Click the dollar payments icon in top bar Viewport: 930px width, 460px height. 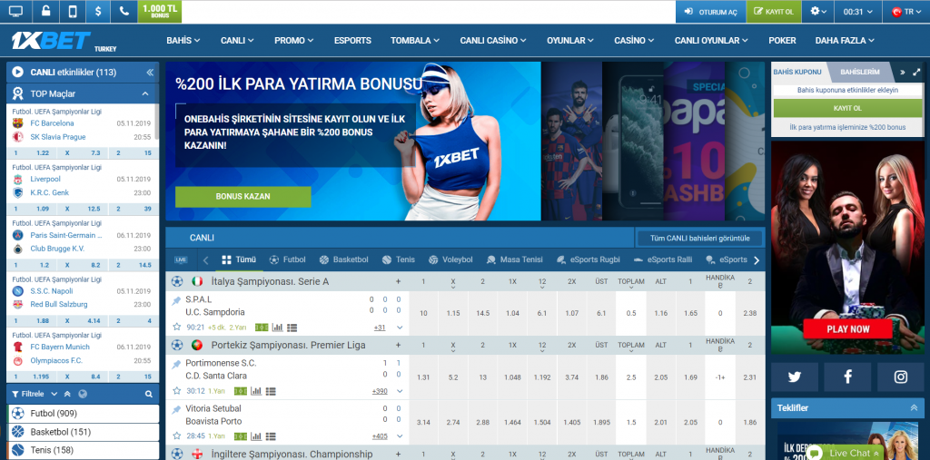98,11
